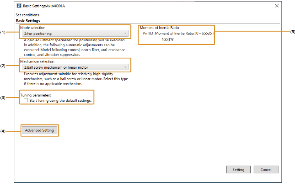
Task: Open the Mode selection dropdown
Action: point(75,34)
